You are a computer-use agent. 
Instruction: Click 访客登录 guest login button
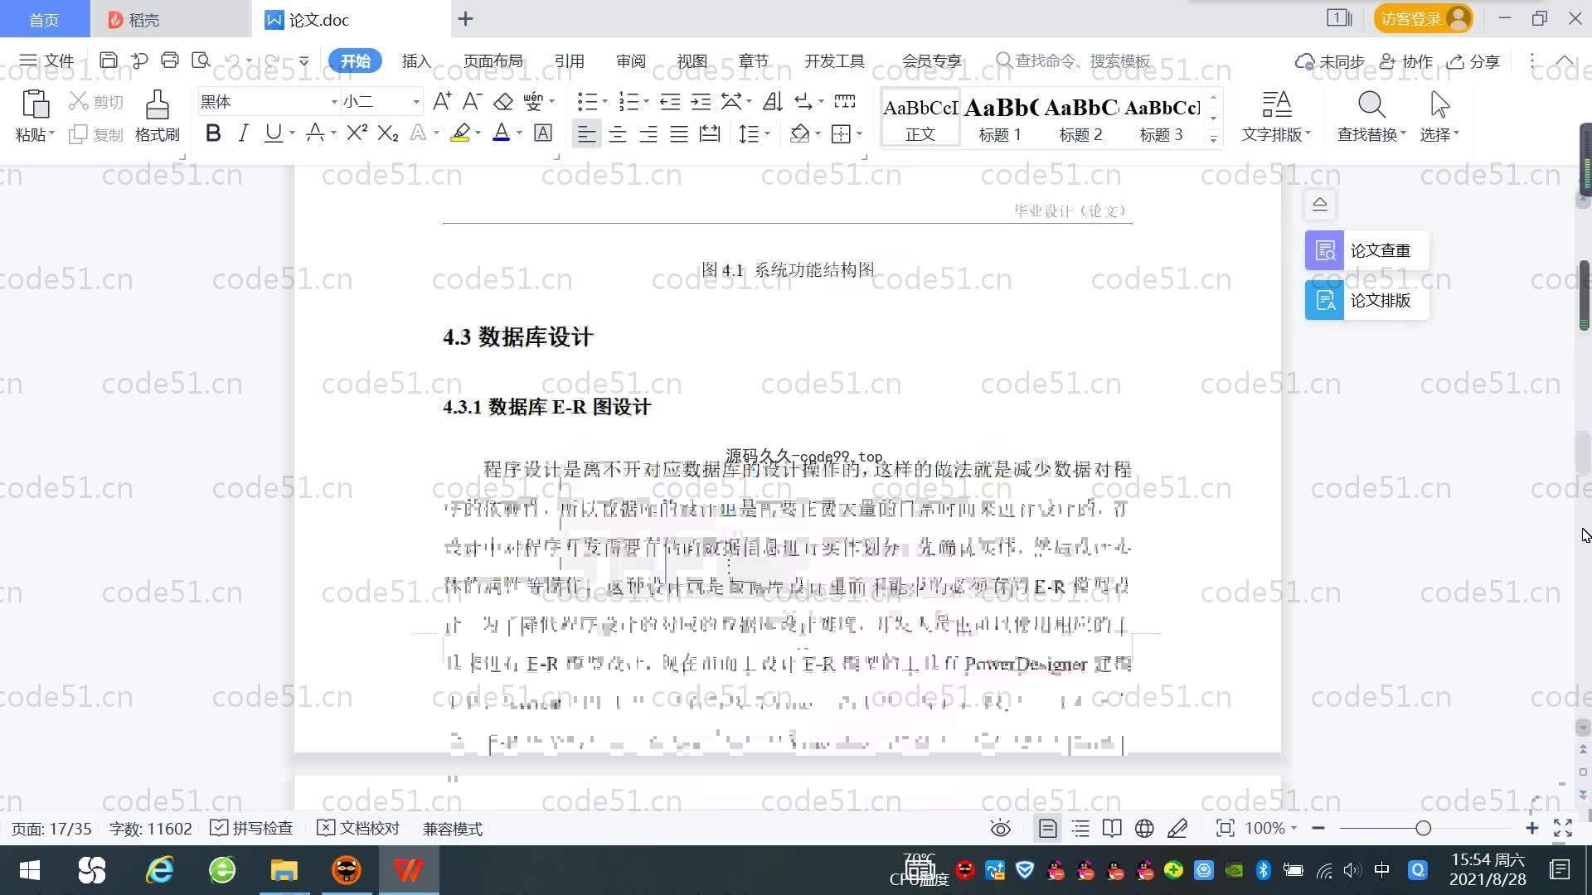point(1423,18)
